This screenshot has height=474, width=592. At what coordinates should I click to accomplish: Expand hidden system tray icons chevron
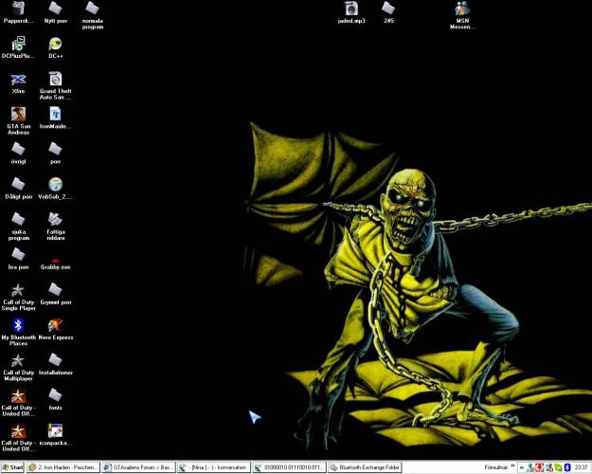tap(521, 467)
